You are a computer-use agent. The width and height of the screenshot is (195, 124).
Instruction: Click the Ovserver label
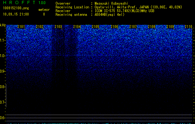point(63,3)
